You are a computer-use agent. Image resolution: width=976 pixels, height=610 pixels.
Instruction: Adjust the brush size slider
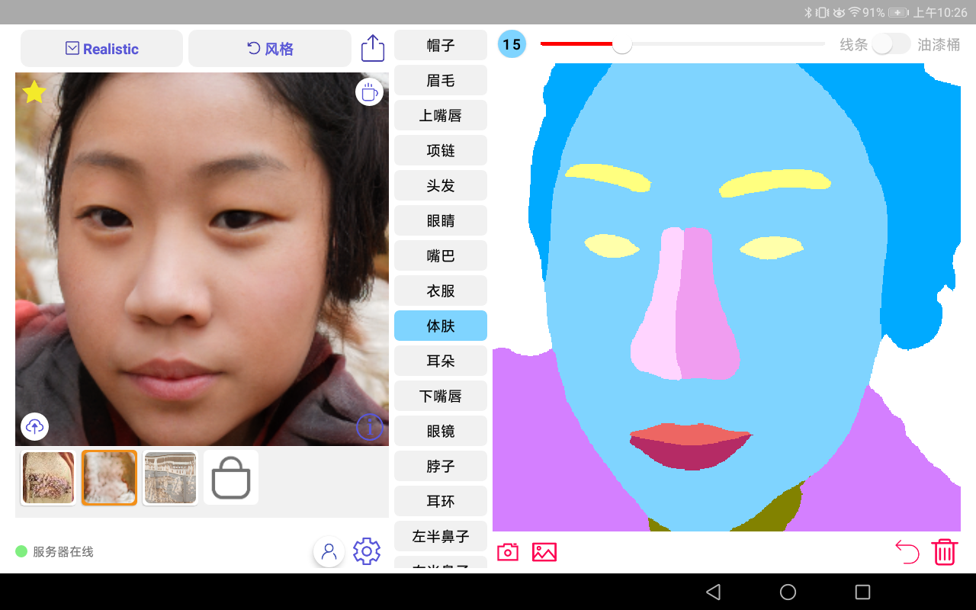tap(682, 44)
